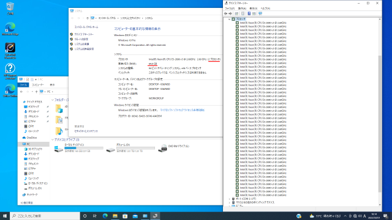Open コントロール パネル ホーム link

point(86,27)
